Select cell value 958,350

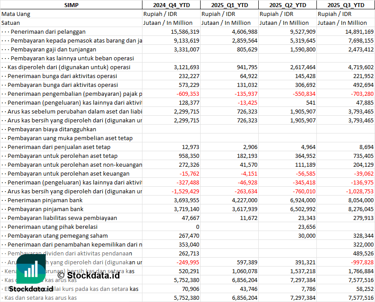tap(189, 156)
